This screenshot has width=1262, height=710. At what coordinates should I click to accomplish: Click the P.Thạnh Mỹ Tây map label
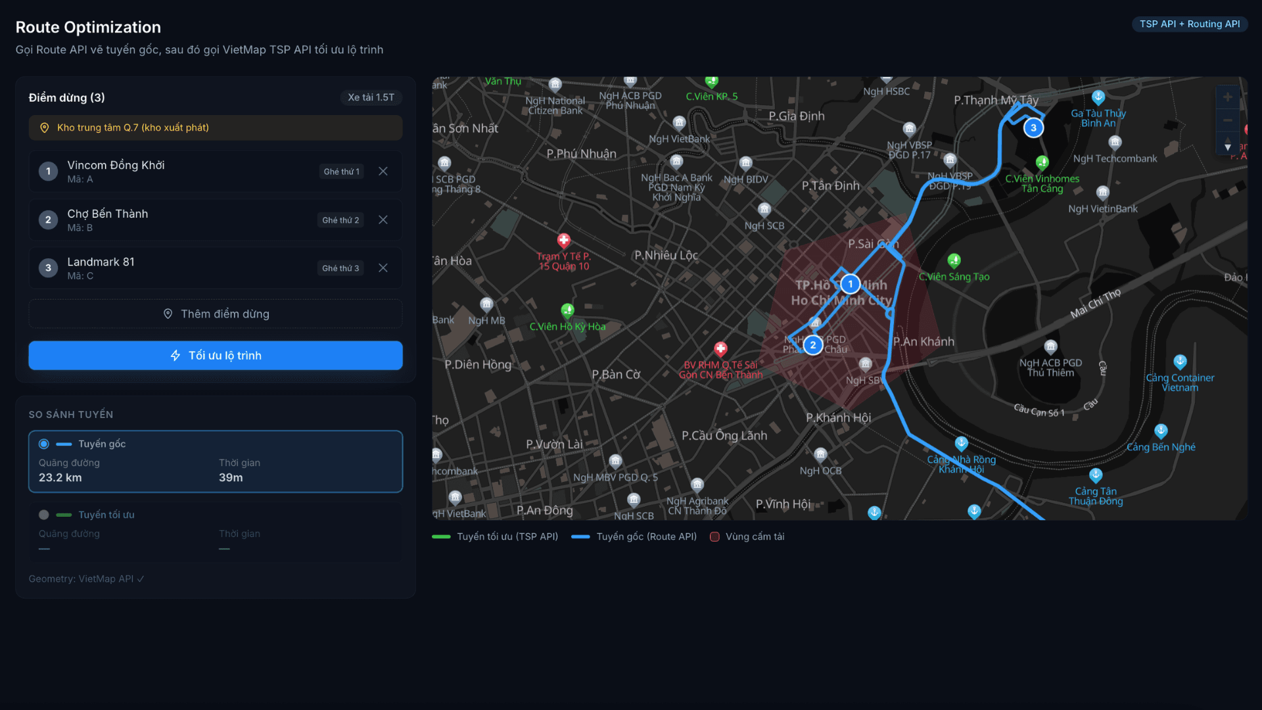pos(996,101)
